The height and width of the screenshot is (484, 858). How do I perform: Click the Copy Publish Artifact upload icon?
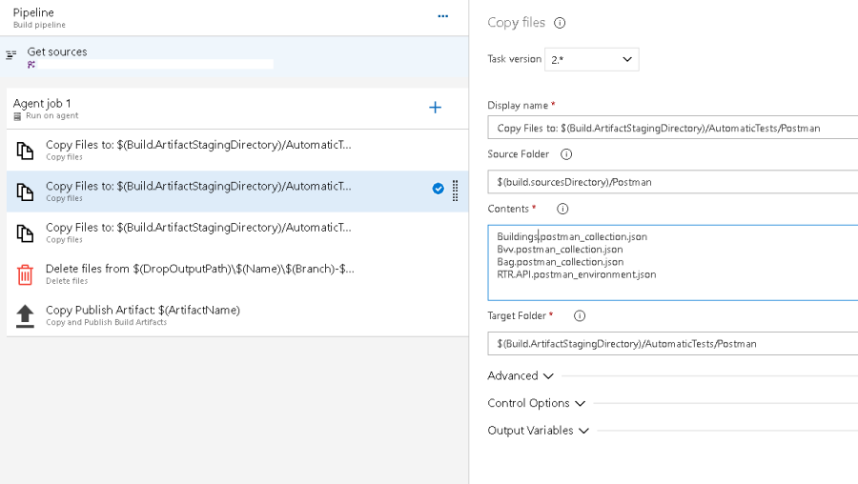point(25,316)
